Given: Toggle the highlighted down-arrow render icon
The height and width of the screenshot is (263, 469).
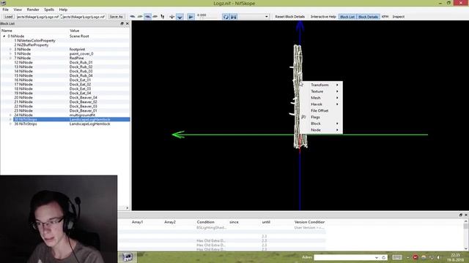Looking at the screenshot, I should point(180,17).
